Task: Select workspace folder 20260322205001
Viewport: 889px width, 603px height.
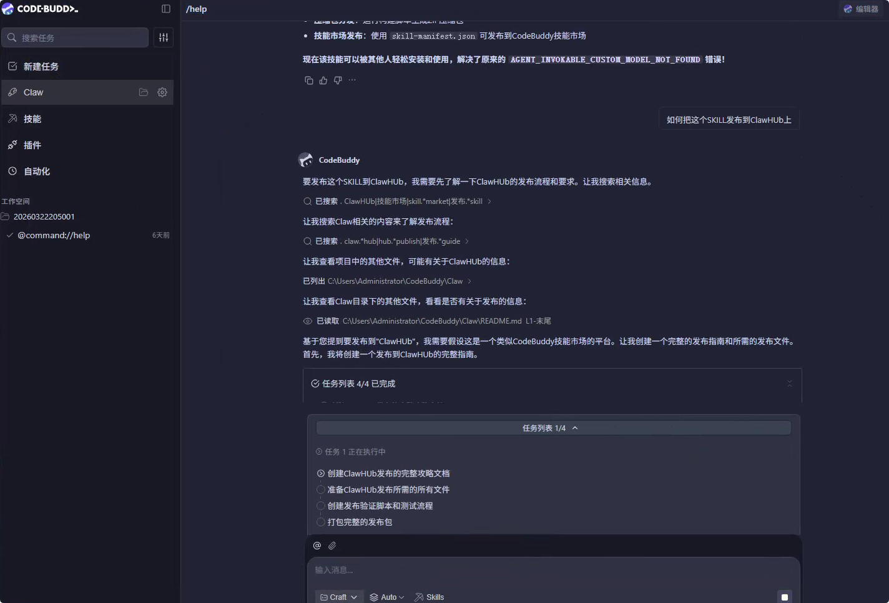Action: (44, 216)
